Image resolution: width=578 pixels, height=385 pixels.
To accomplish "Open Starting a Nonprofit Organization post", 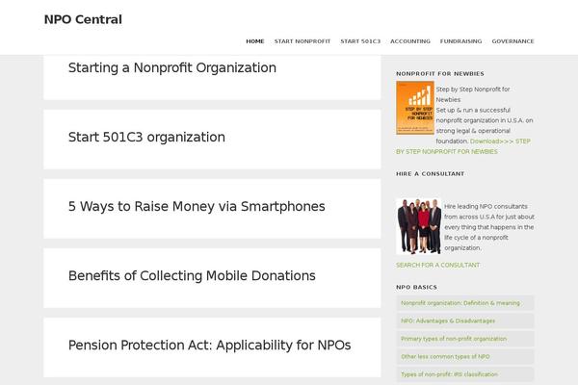I will click(x=172, y=68).
